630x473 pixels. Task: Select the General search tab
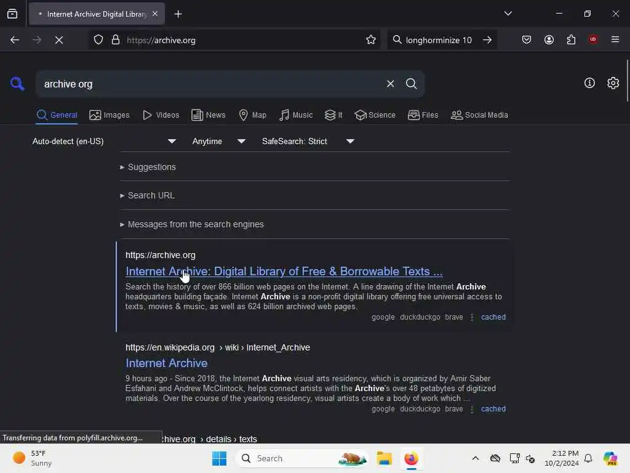[57, 115]
